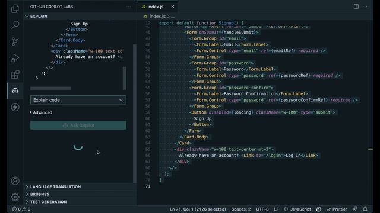Click the GITHUB COPILOT LABS panel title

pyautogui.click(x=52, y=7)
